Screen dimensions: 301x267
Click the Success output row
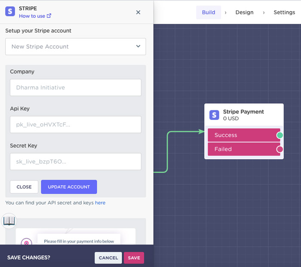[x=244, y=135]
